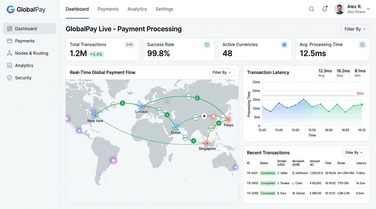The width and height of the screenshot is (376, 209).
Task: Click the Avg. Processing Time clock icon
Action: coord(362,45)
